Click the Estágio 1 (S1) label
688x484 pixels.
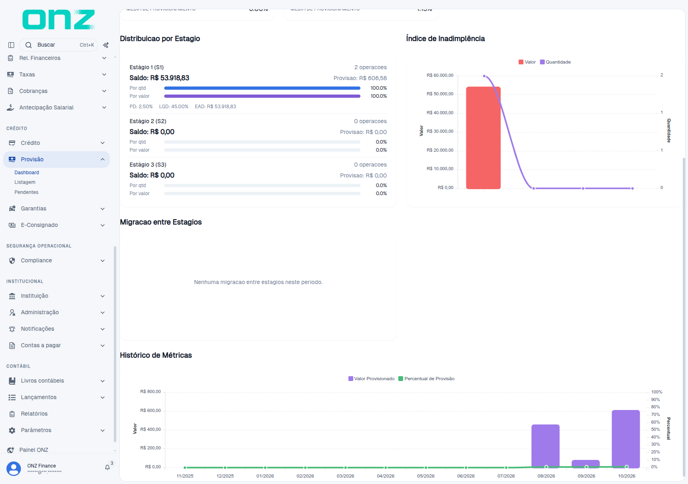pyautogui.click(x=146, y=67)
